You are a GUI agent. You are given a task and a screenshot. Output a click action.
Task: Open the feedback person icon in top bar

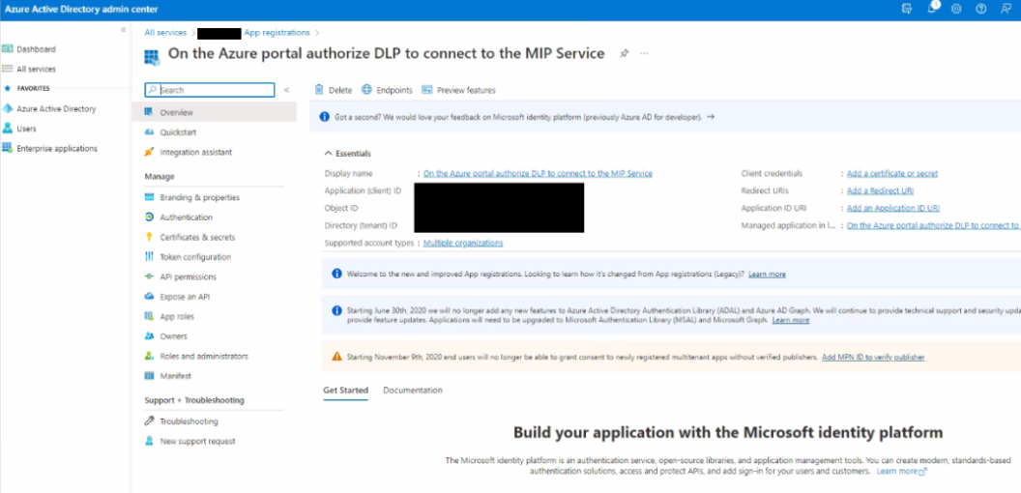click(x=1006, y=9)
